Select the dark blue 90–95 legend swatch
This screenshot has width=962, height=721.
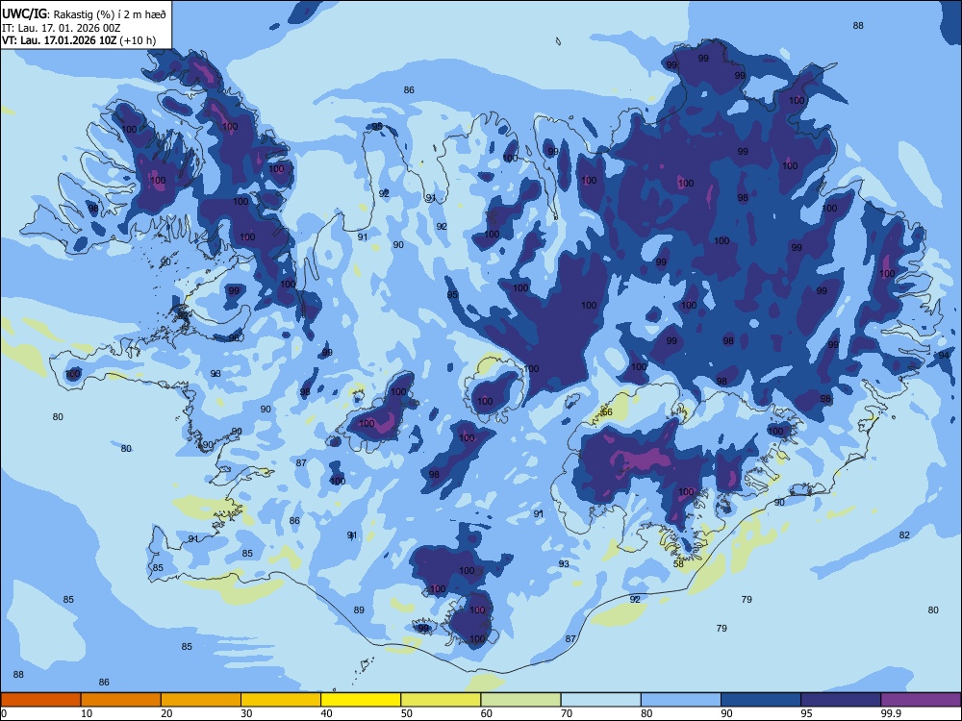pyautogui.click(x=761, y=700)
